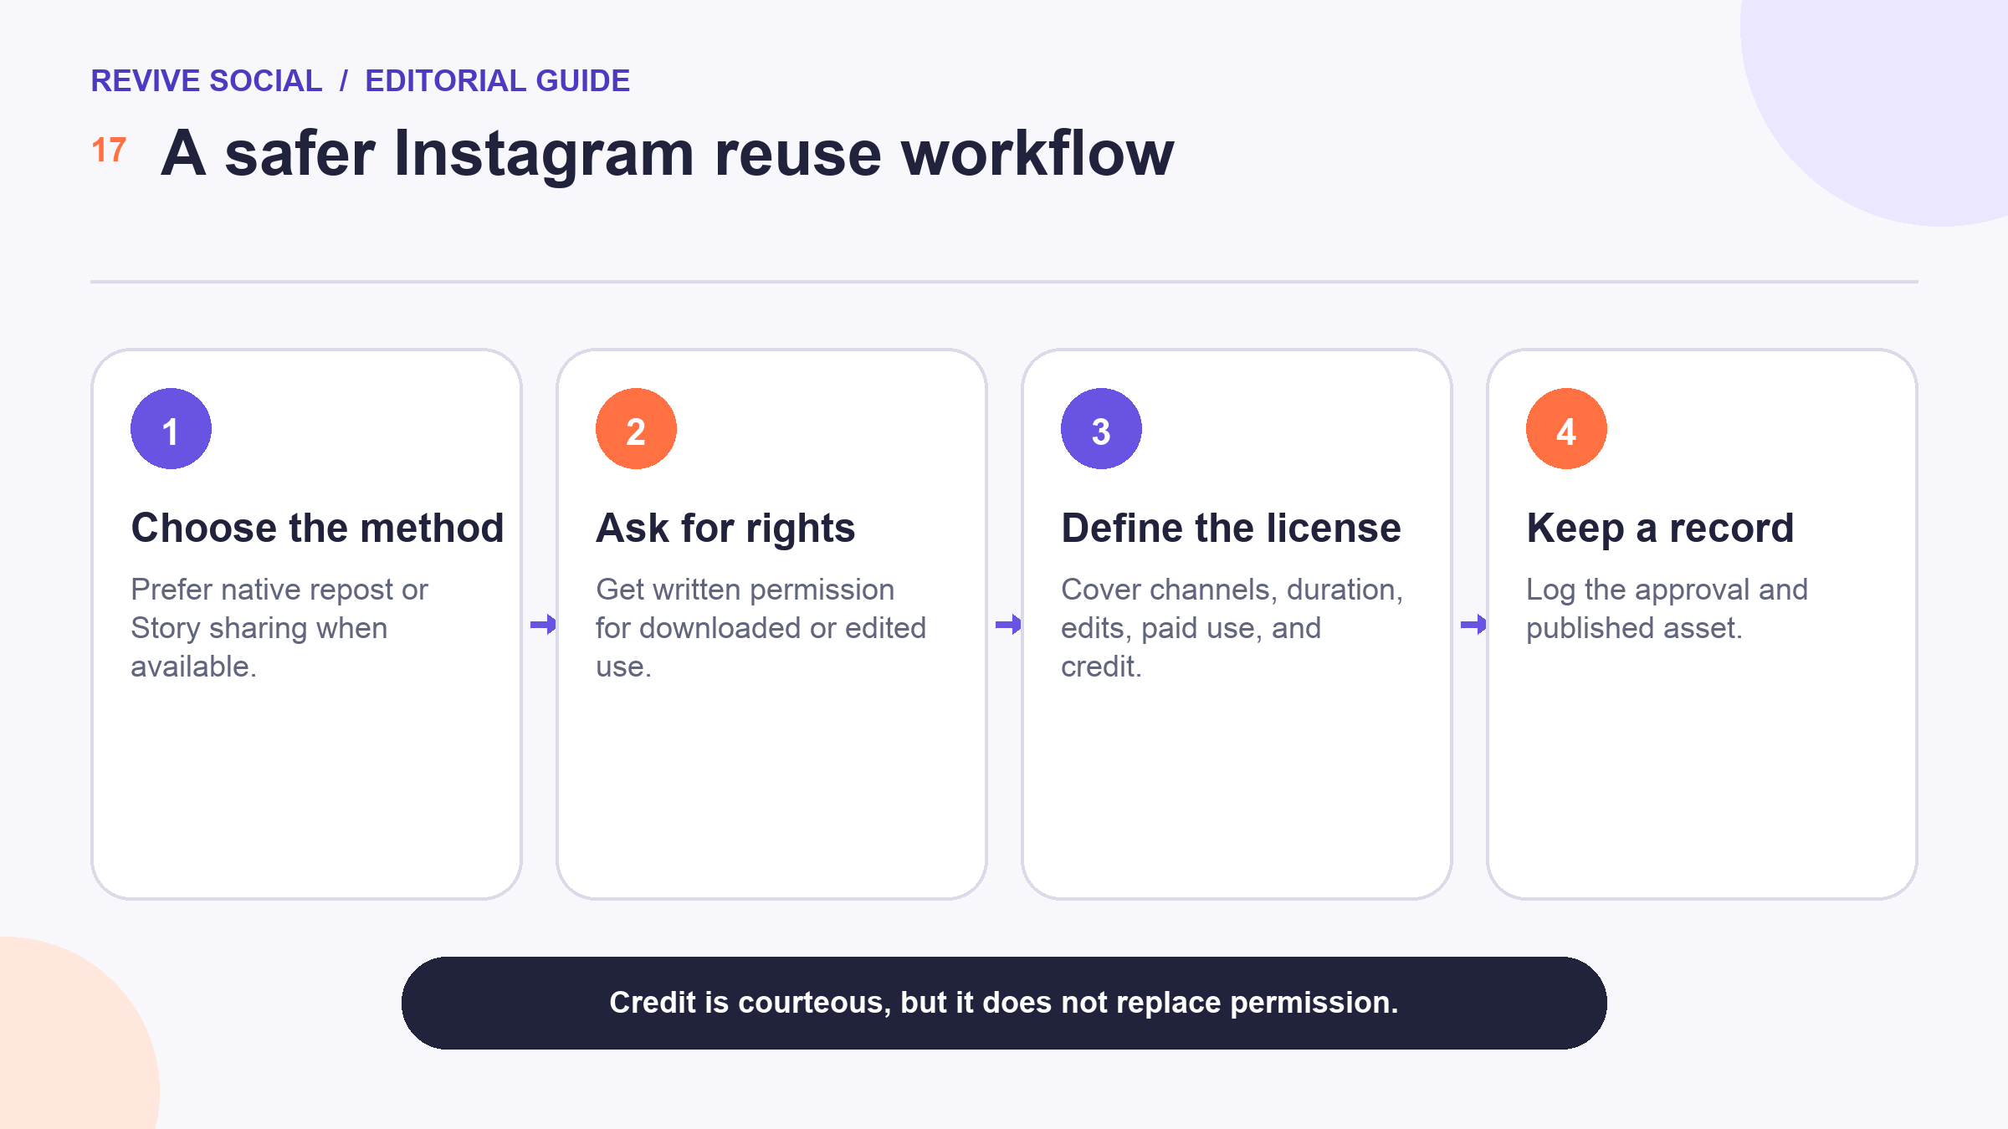Select the 'Log the approval' description
2008x1129 pixels.
tap(1667, 609)
